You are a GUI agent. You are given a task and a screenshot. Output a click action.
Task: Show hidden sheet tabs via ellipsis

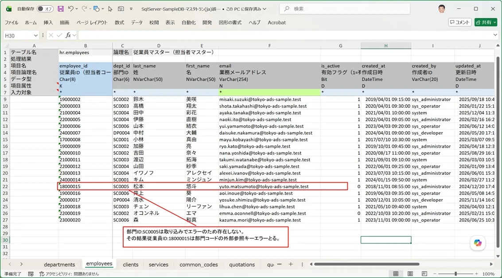click(279, 264)
